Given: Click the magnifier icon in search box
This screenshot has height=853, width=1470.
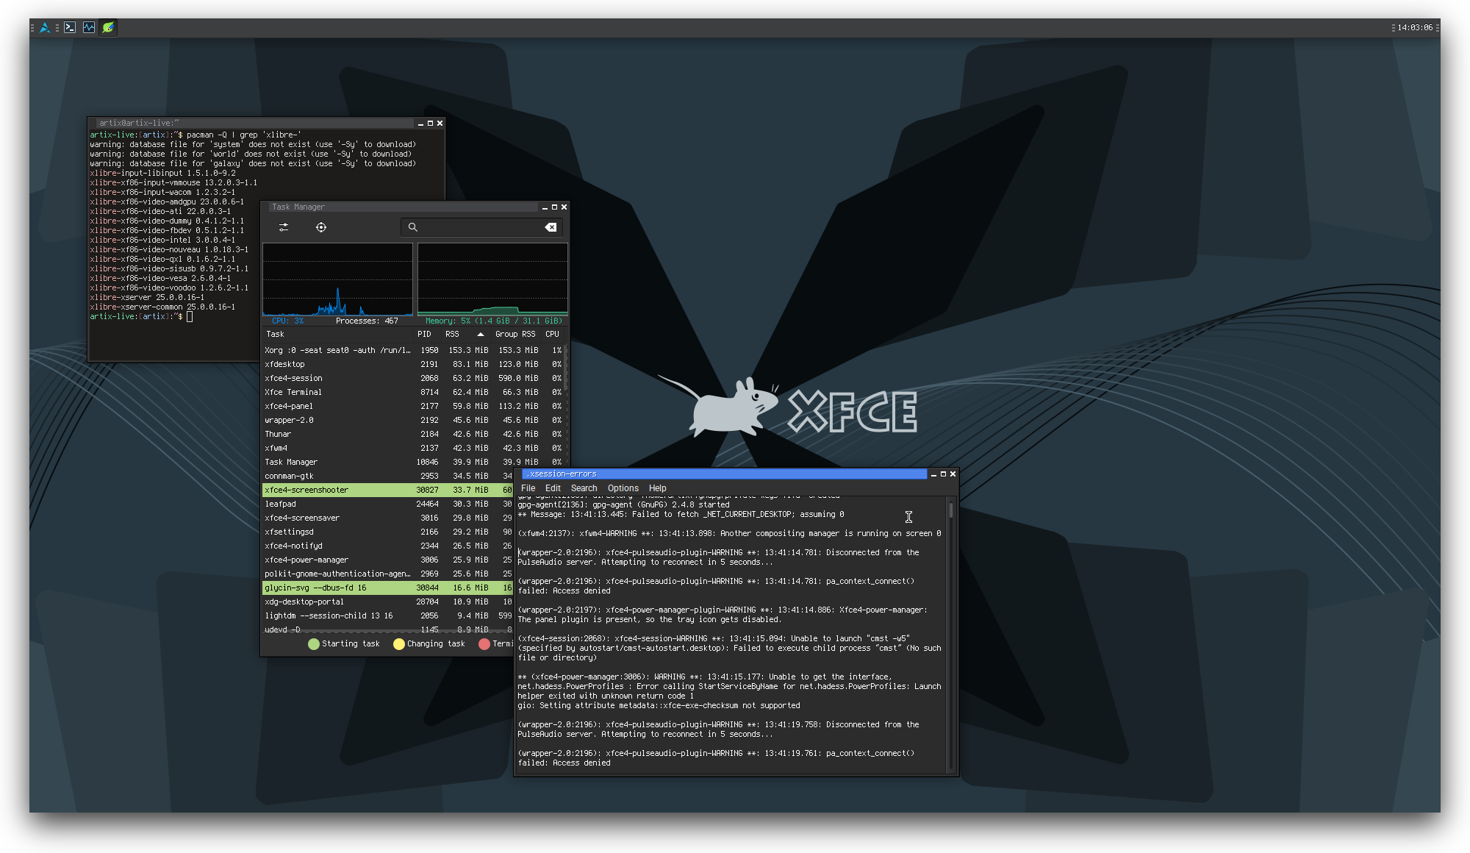Looking at the screenshot, I should tap(413, 227).
